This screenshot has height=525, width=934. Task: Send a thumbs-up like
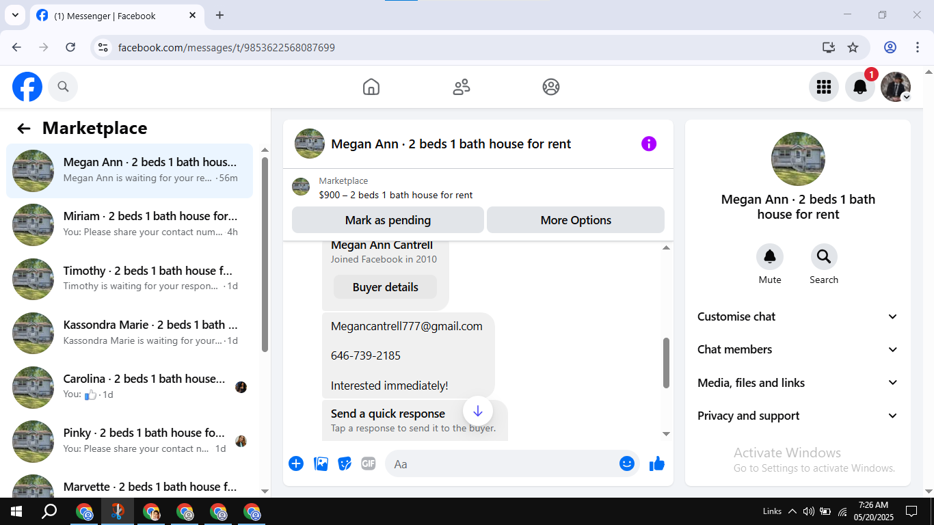(657, 463)
